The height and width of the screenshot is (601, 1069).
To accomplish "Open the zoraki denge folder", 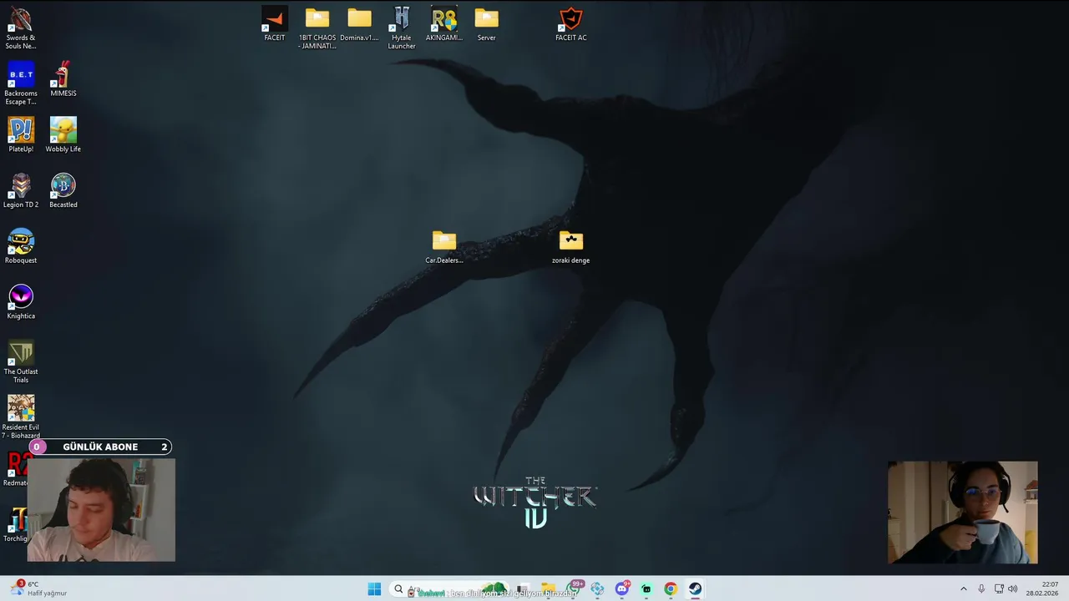I will (x=570, y=247).
